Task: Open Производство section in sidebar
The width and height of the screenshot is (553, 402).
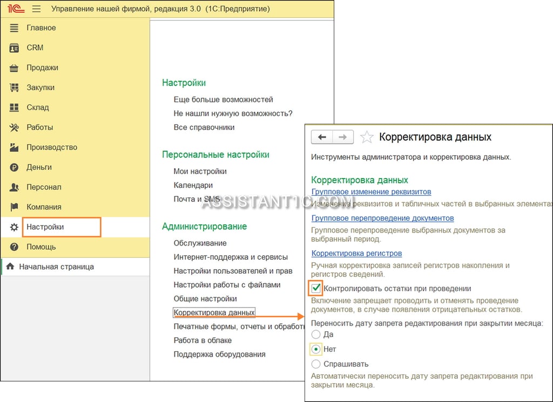Action: [75, 147]
